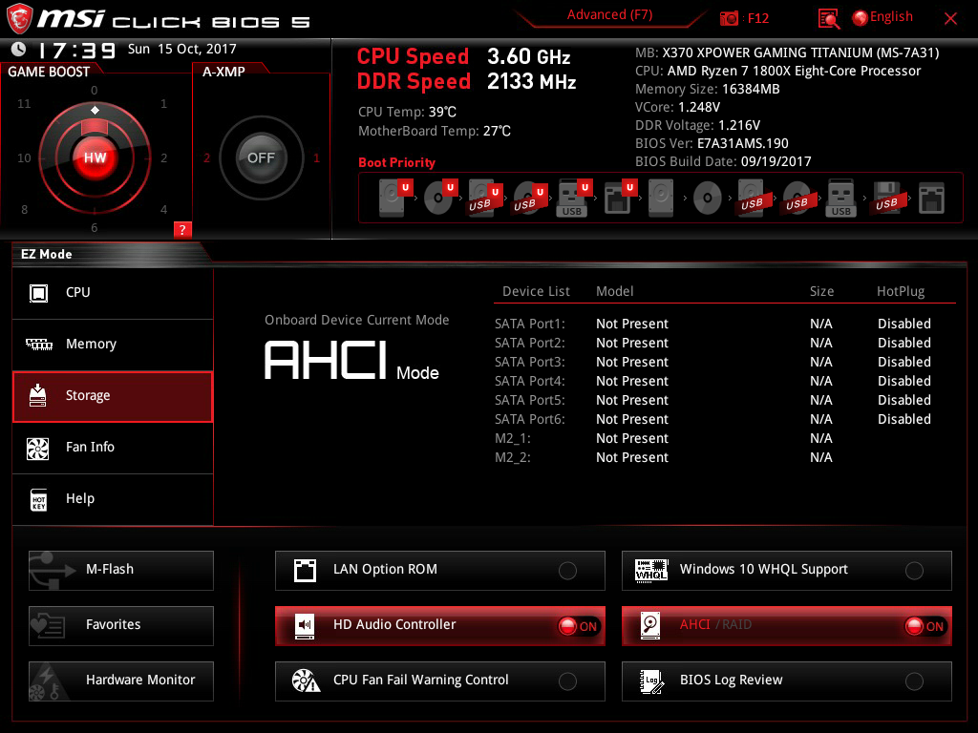Select the legacy USB key boot icon
The width and height of the screenshot is (978, 733).
tap(840, 199)
